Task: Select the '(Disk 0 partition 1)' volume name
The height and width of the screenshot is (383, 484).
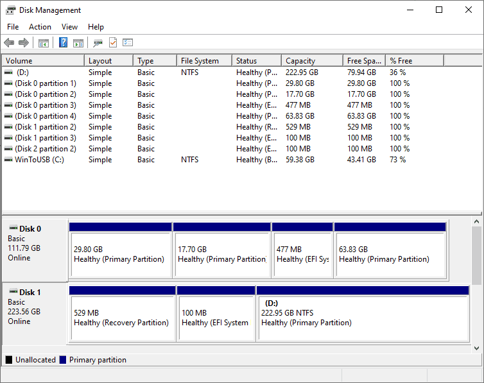Action: (x=46, y=83)
